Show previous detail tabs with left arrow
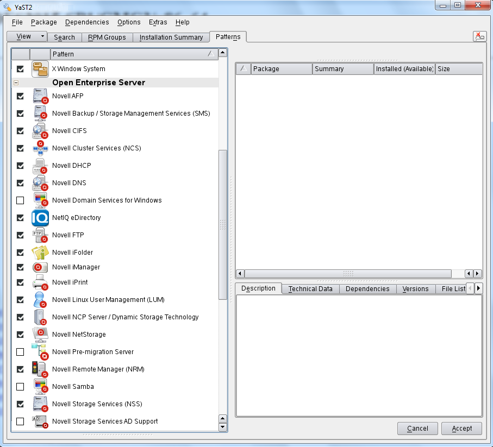The width and height of the screenshot is (493, 447). (470, 288)
